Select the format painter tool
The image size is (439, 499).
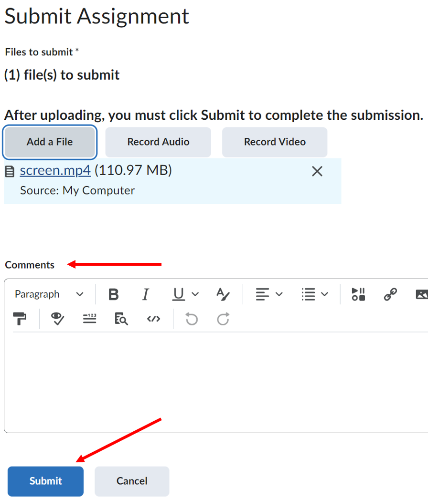click(20, 319)
